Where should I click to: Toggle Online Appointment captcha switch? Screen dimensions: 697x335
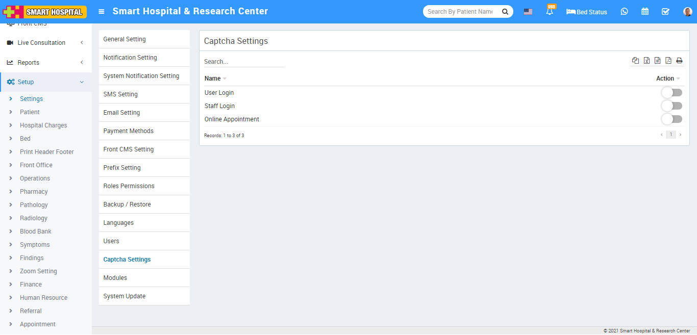pyautogui.click(x=671, y=119)
